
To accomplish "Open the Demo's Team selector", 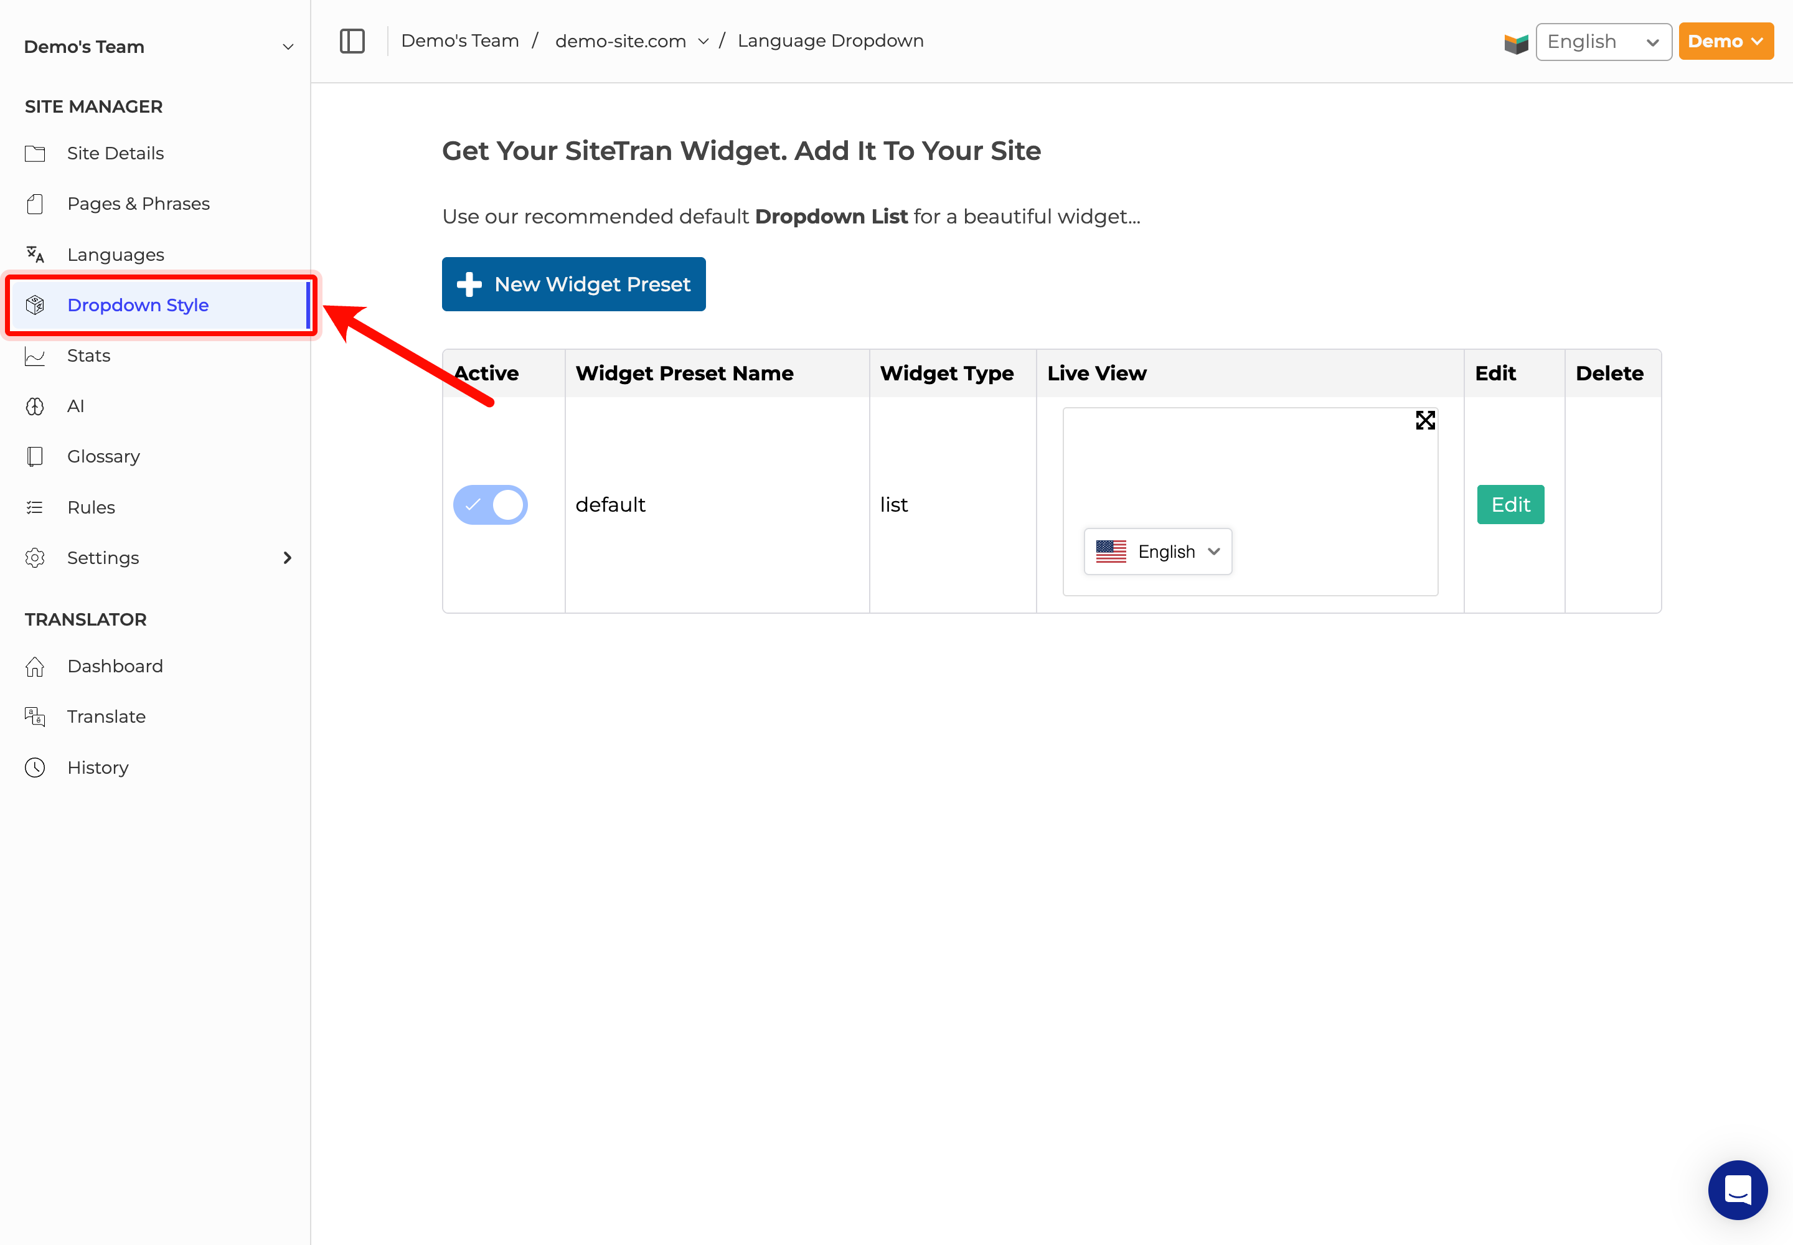I will (159, 47).
